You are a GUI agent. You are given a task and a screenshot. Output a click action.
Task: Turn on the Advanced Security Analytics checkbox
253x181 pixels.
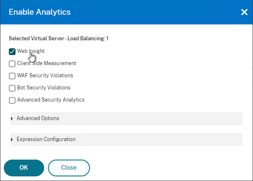coord(12,100)
